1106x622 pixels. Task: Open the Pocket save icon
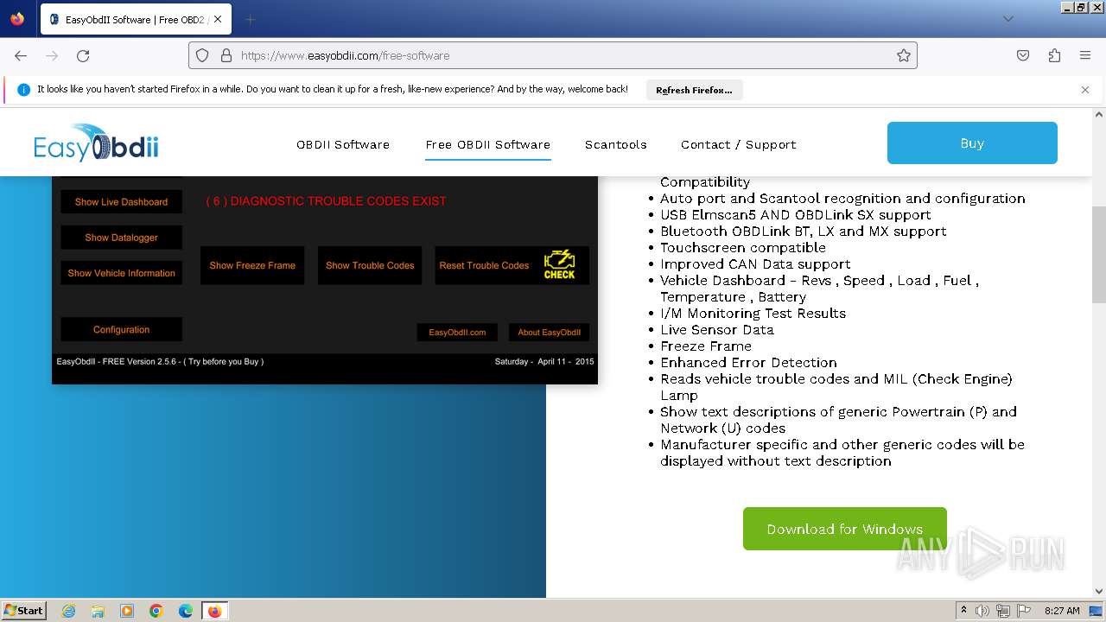point(1023,55)
